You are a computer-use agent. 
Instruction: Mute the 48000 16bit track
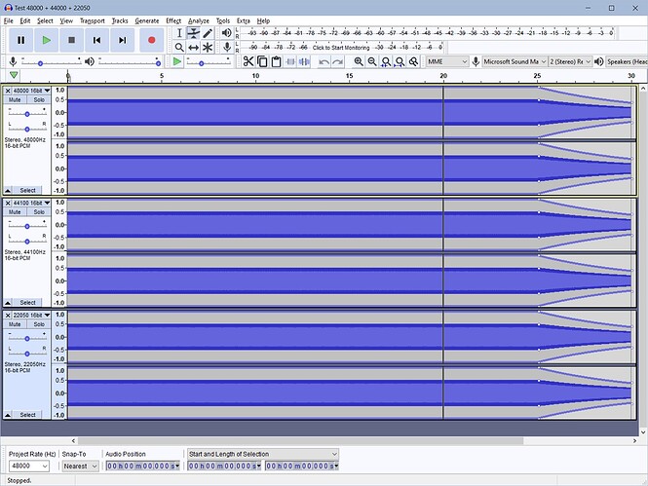point(16,100)
